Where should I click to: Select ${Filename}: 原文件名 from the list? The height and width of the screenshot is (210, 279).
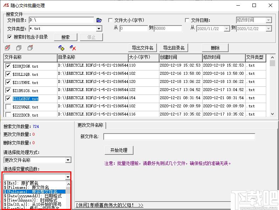coord(35,187)
